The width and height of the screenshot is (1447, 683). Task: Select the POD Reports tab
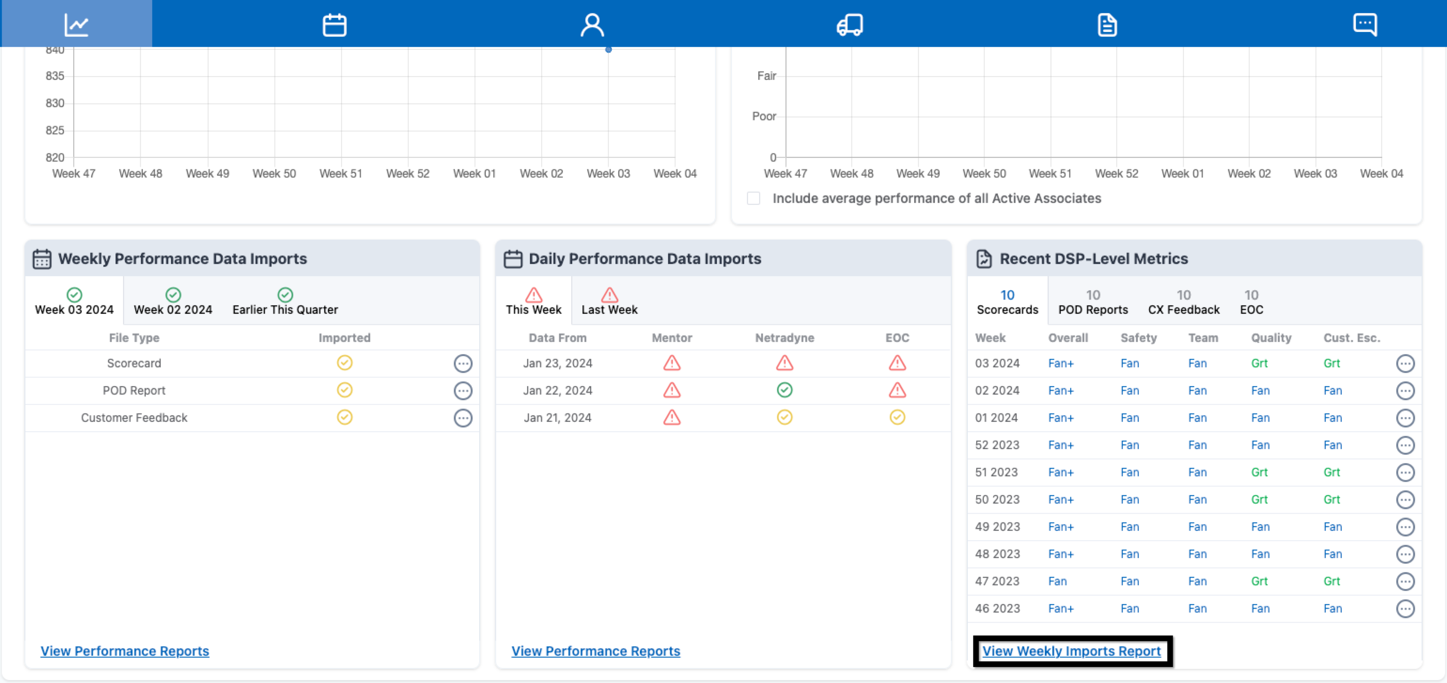[1093, 302]
